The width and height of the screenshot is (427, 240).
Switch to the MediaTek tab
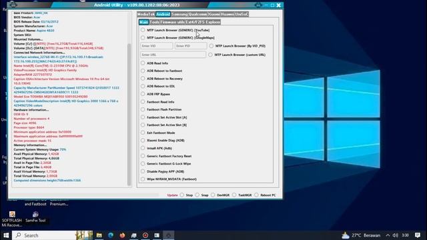pos(146,14)
